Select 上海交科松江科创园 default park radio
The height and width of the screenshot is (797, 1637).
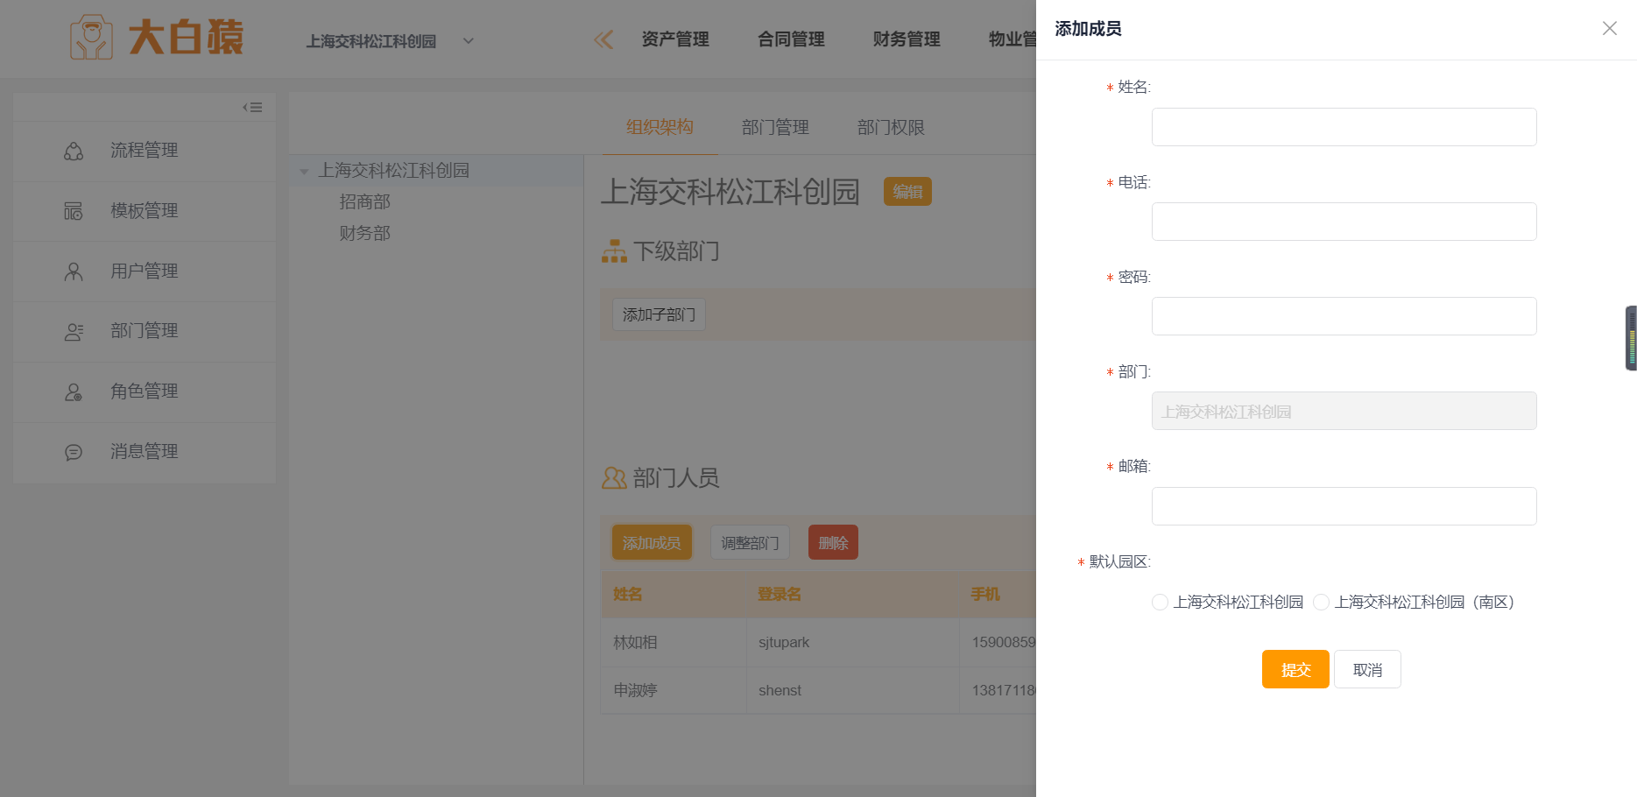click(x=1160, y=602)
